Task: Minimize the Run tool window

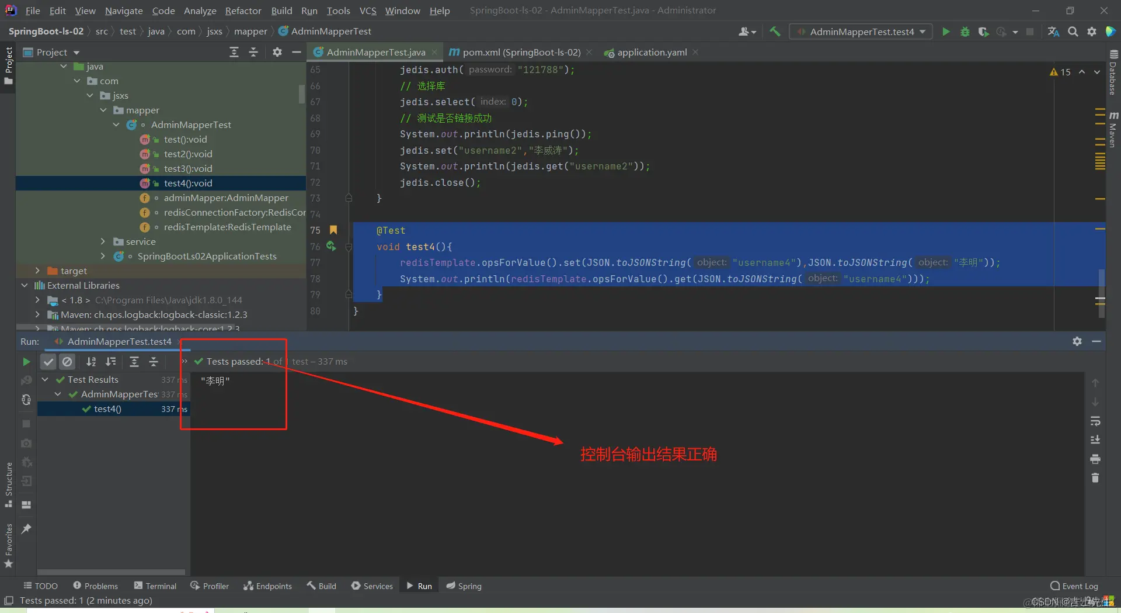Action: (x=1096, y=341)
